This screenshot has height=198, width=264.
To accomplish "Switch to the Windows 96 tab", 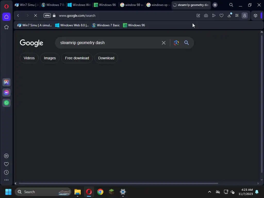I will tap(106, 5).
